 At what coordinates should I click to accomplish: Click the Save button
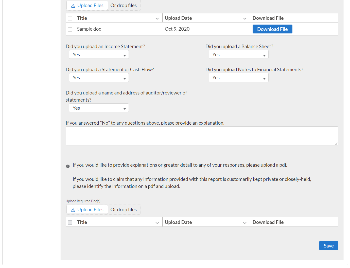coord(328,246)
